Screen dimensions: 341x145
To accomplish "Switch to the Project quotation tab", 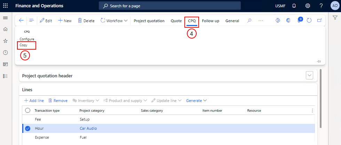I will coord(149,21).
